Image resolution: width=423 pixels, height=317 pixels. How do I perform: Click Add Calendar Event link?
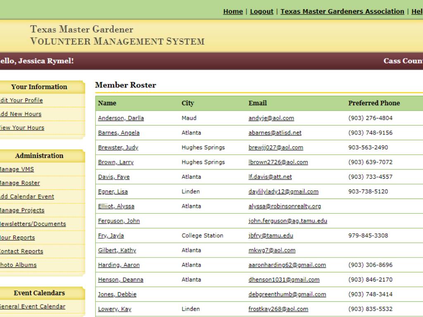pyautogui.click(x=27, y=196)
